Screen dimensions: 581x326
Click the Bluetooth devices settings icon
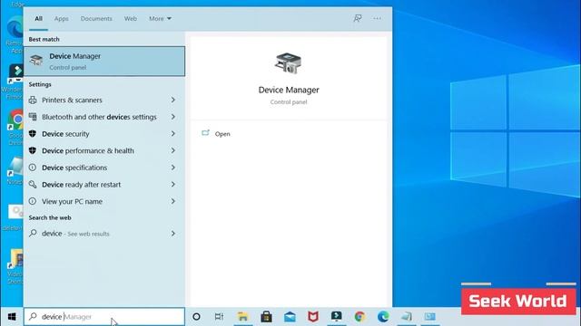pos(33,117)
